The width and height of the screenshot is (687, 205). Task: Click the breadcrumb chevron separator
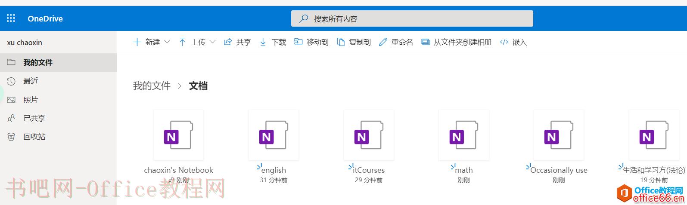pyautogui.click(x=180, y=86)
